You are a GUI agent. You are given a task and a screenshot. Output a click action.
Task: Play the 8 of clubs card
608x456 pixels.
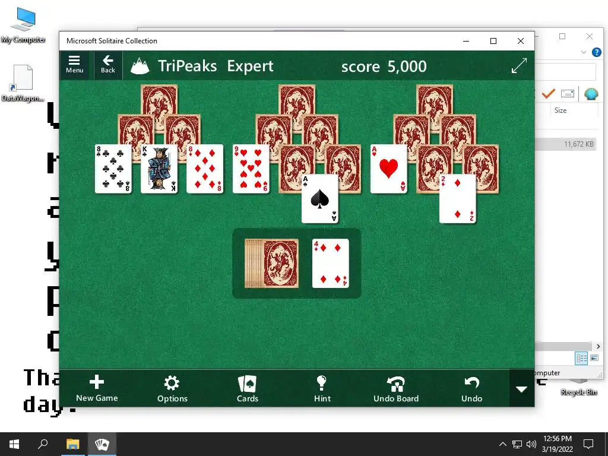point(113,169)
